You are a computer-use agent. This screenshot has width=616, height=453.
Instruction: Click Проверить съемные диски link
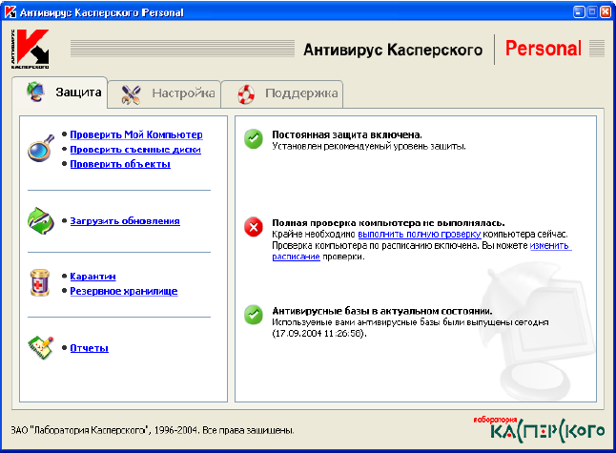tap(135, 150)
